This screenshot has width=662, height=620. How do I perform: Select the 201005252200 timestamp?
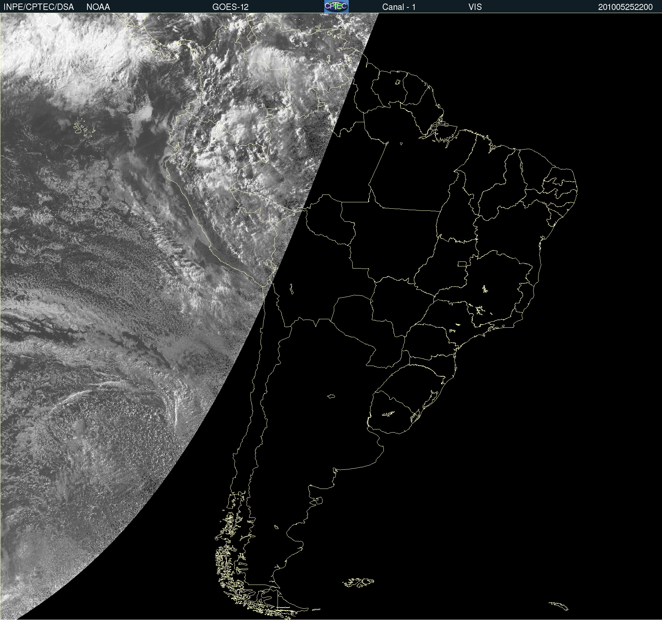click(x=626, y=7)
